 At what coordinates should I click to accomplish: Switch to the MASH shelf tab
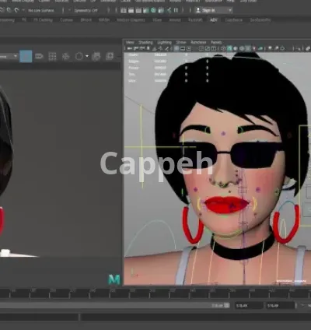pyautogui.click(x=104, y=20)
